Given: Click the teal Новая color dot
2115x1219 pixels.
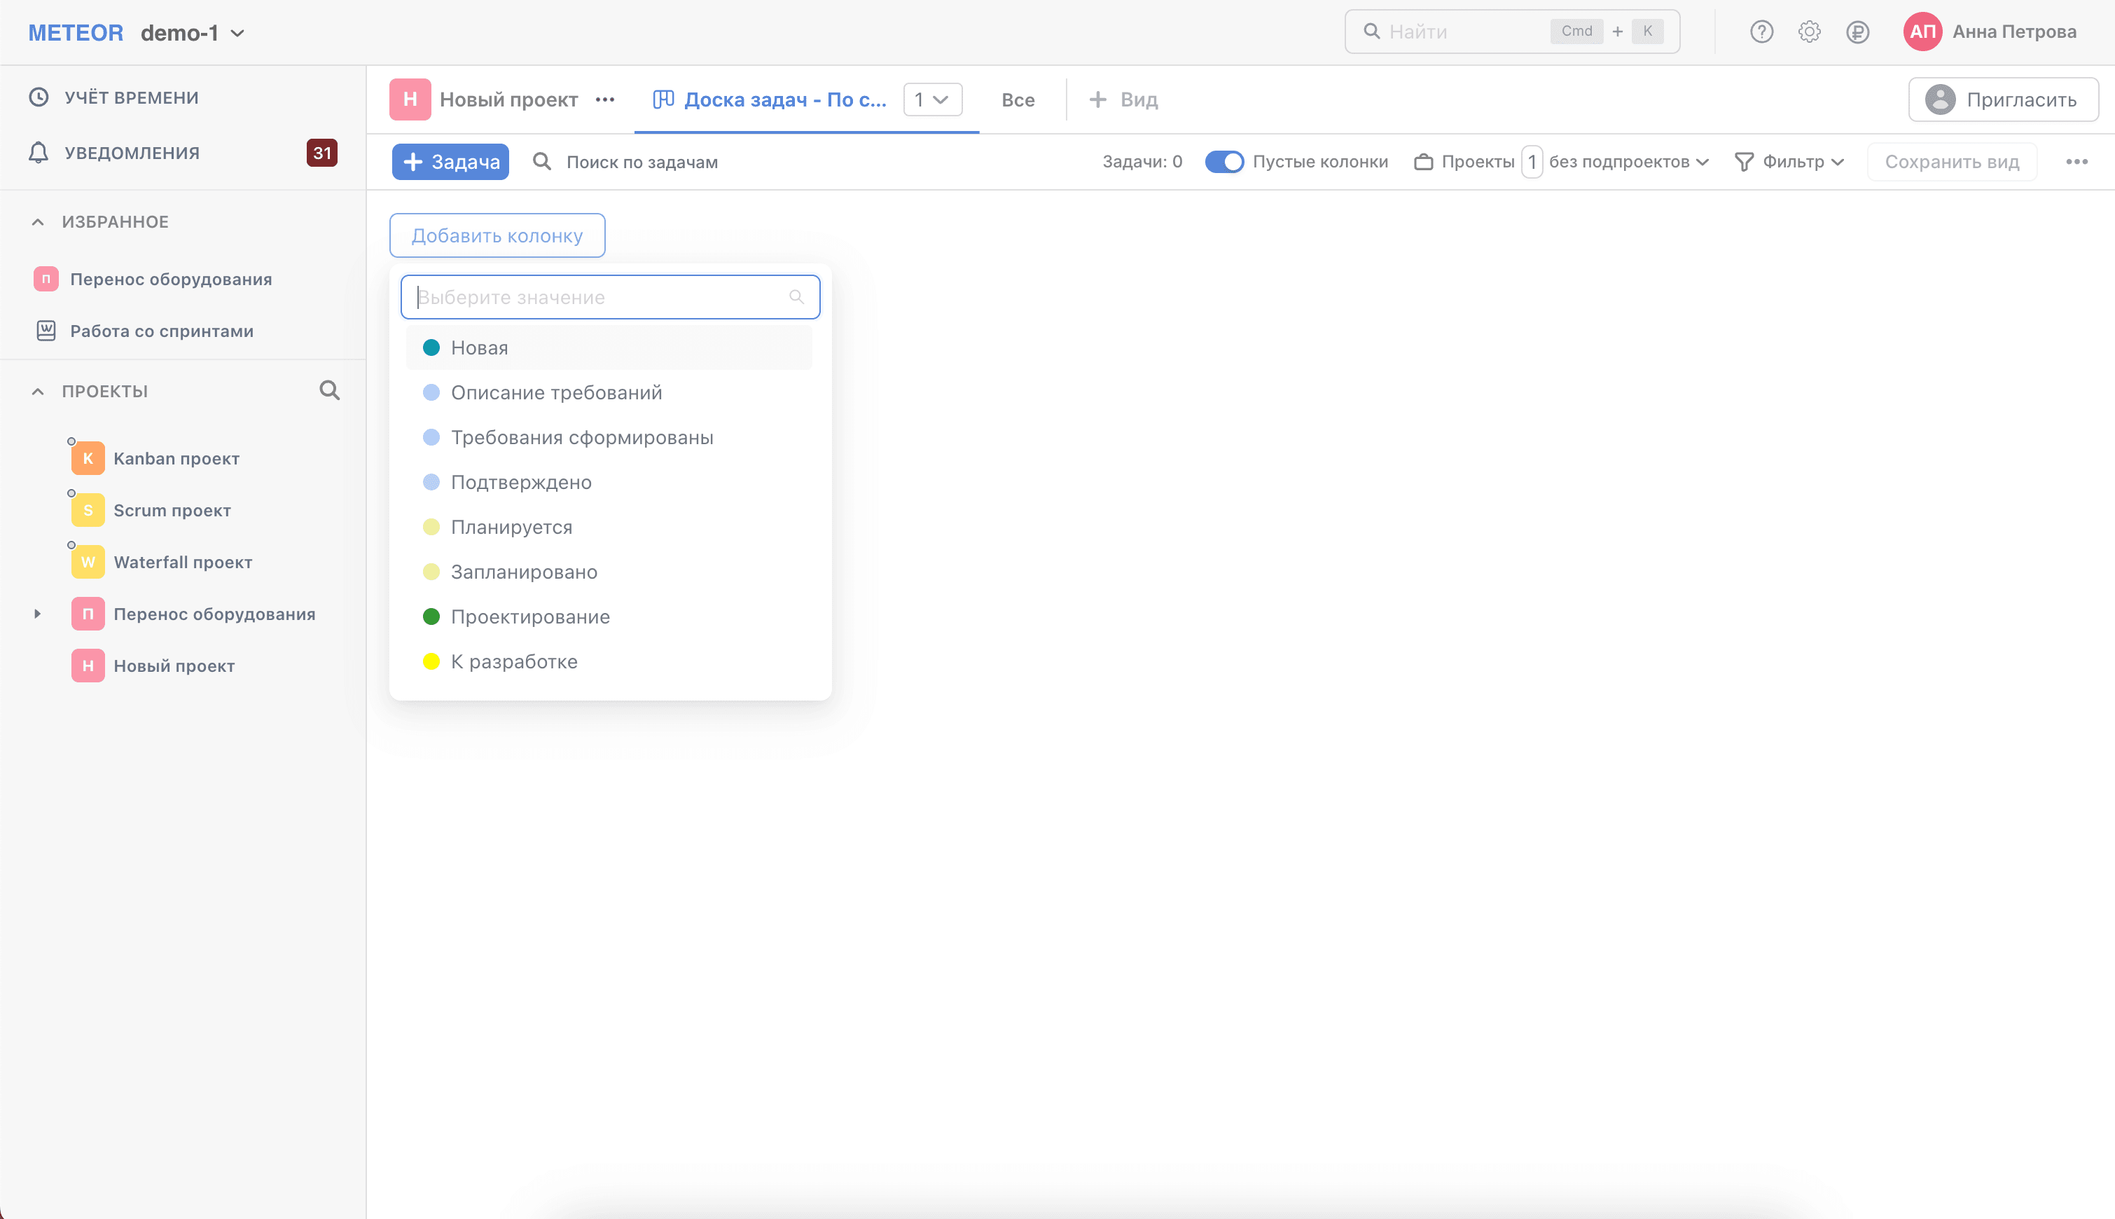Looking at the screenshot, I should 431,347.
